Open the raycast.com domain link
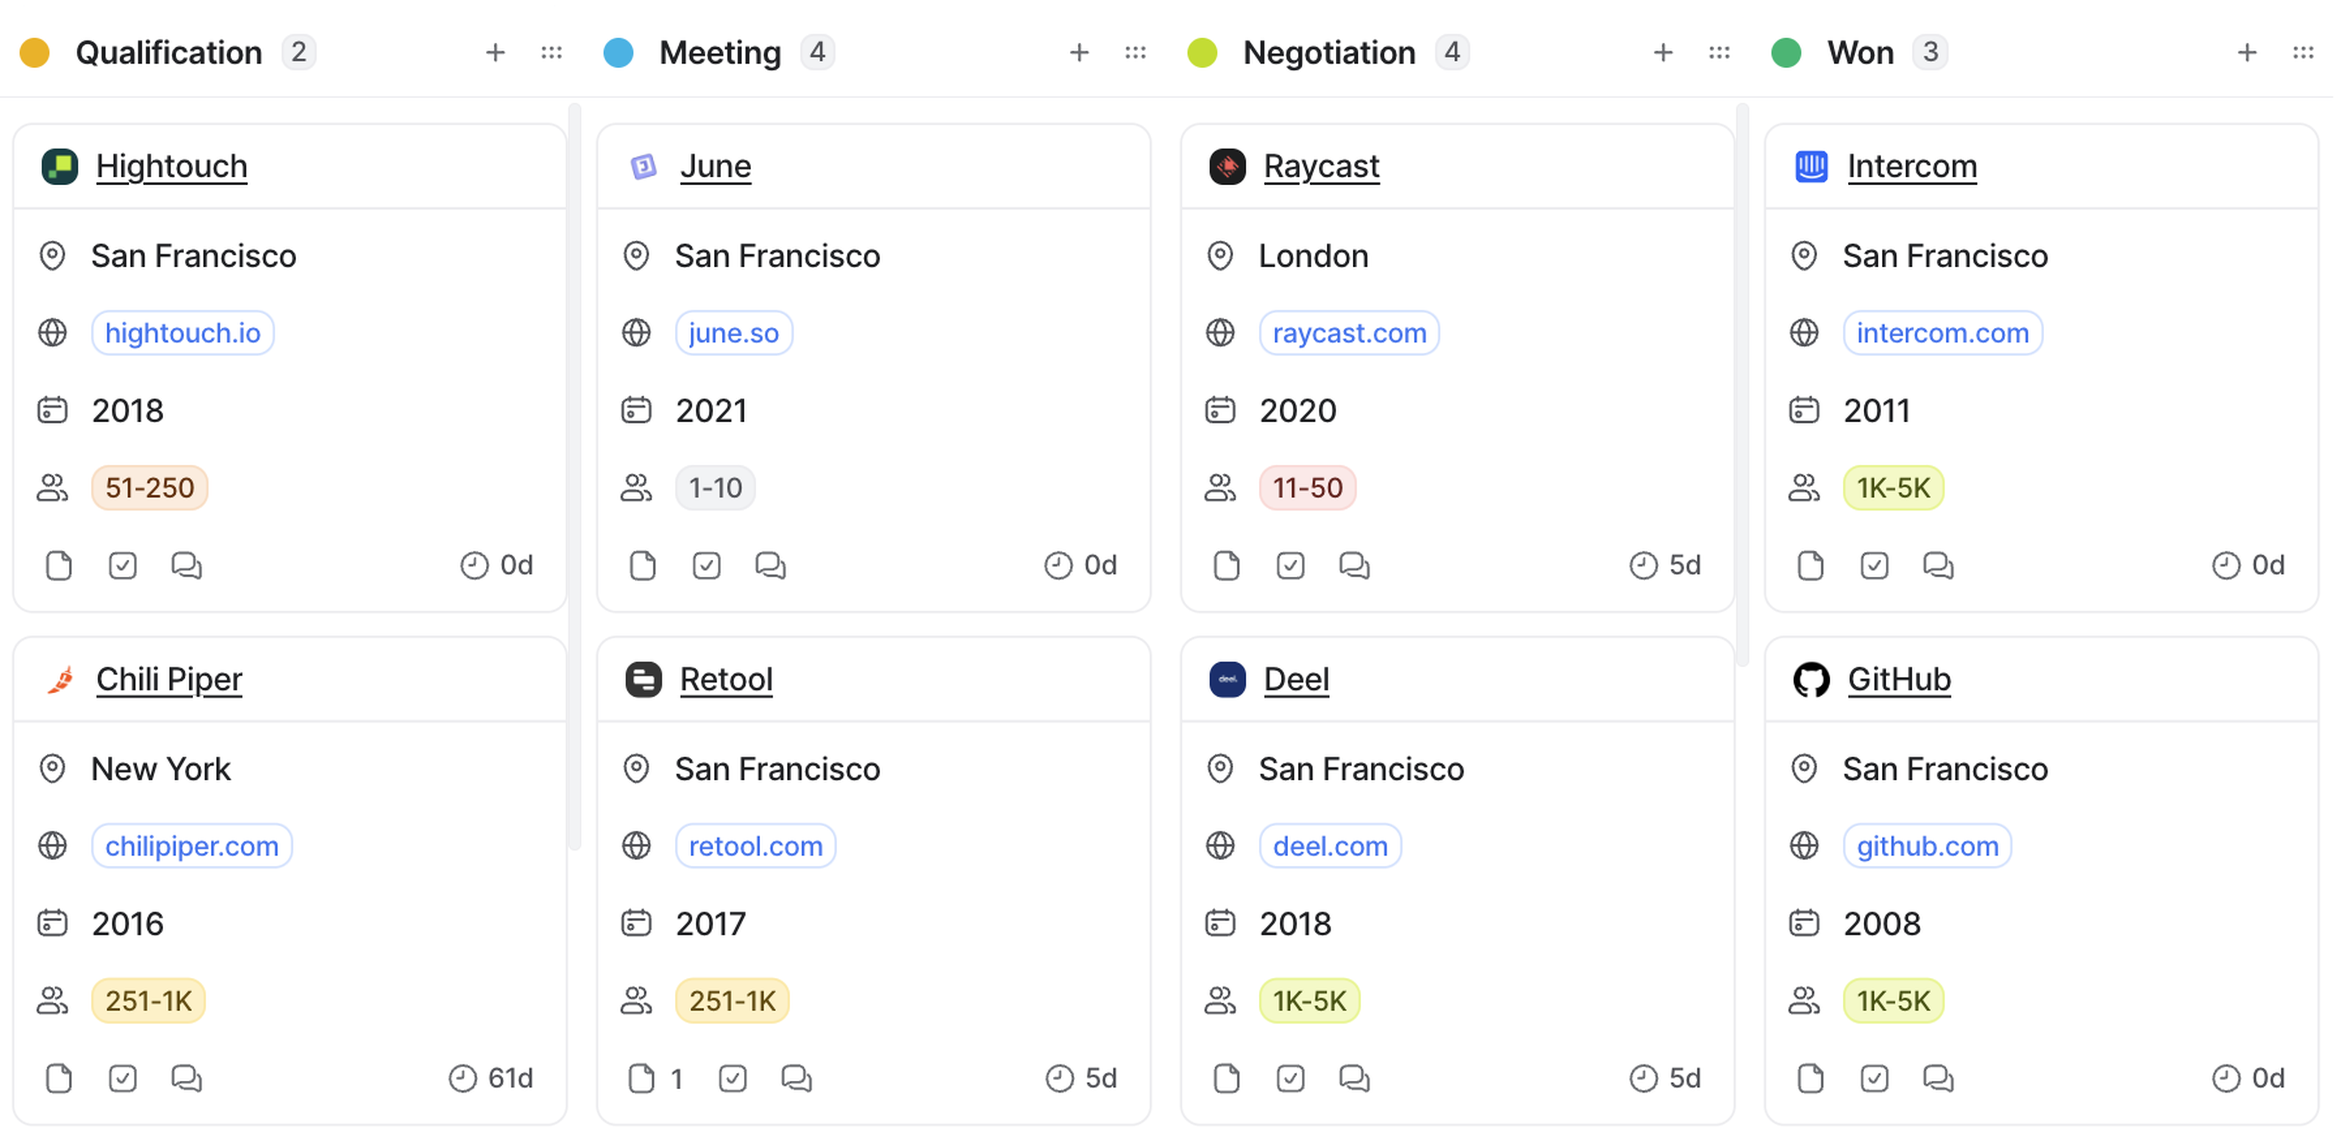The height and width of the screenshot is (1141, 2341). 1349,333
